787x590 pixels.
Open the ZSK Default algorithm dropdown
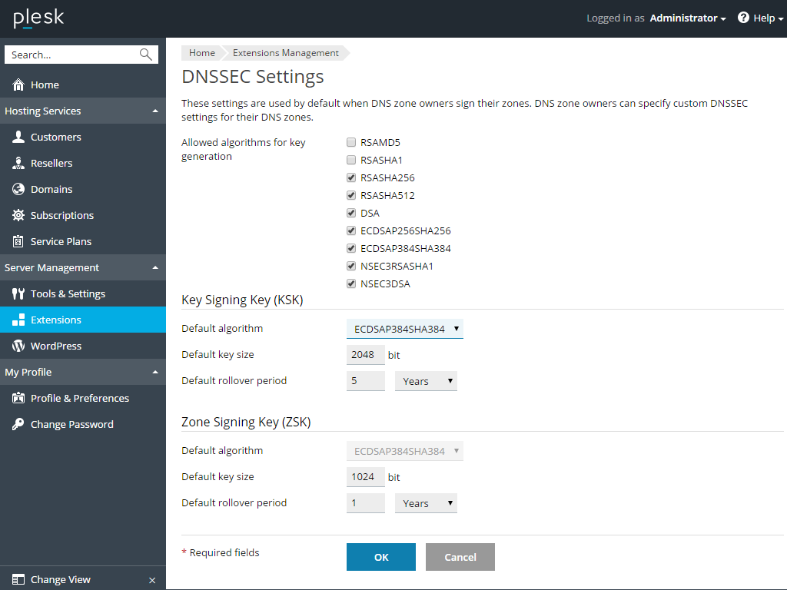pos(404,451)
